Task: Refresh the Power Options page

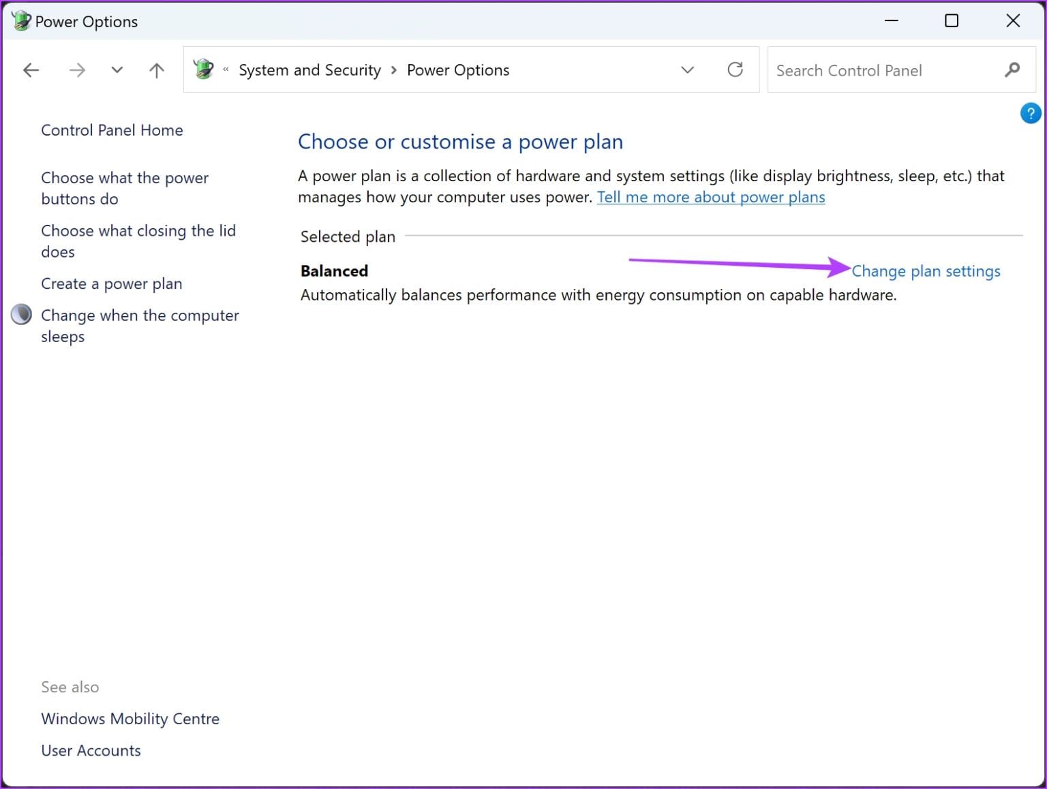Action: (x=735, y=69)
